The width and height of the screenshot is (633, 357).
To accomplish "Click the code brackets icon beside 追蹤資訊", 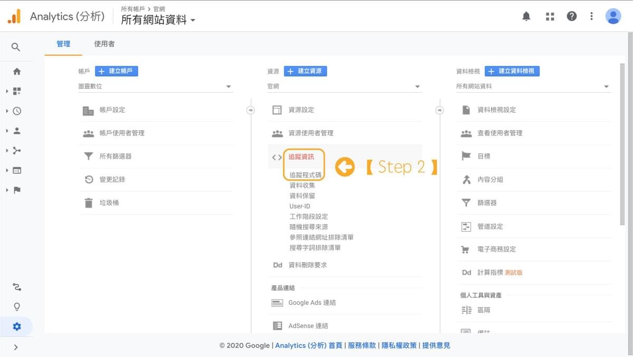I will [x=277, y=157].
